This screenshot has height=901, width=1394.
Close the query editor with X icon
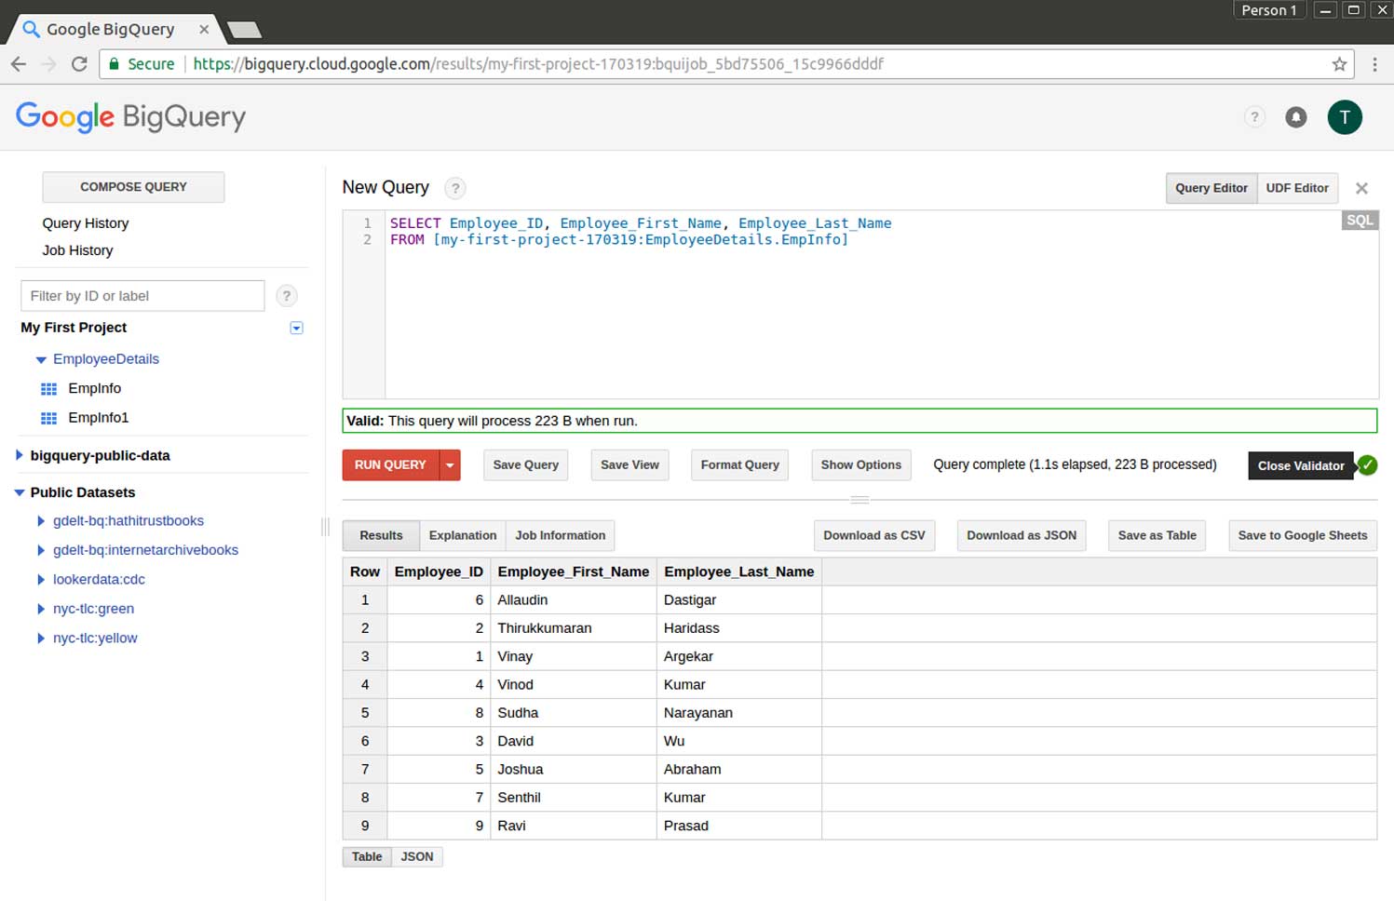pyautogui.click(x=1361, y=189)
